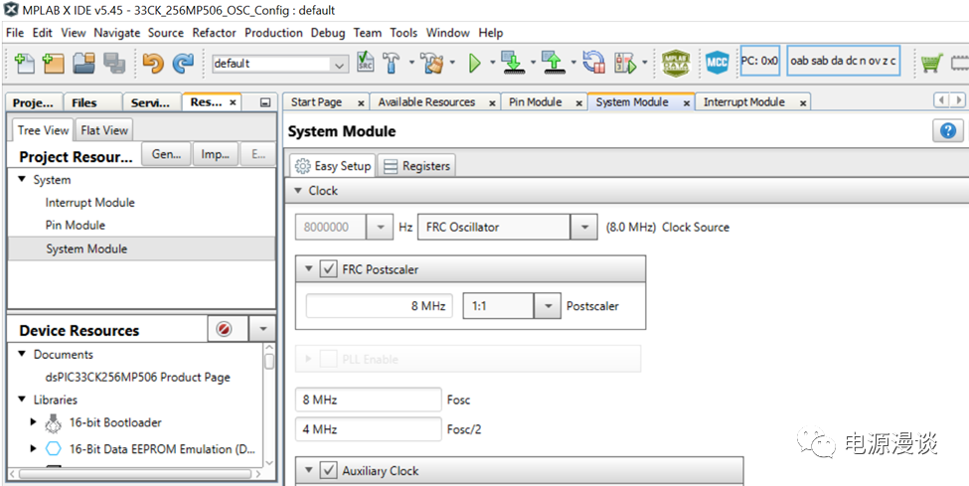Click red icon in Device Resources header
969x486 pixels.
(224, 330)
